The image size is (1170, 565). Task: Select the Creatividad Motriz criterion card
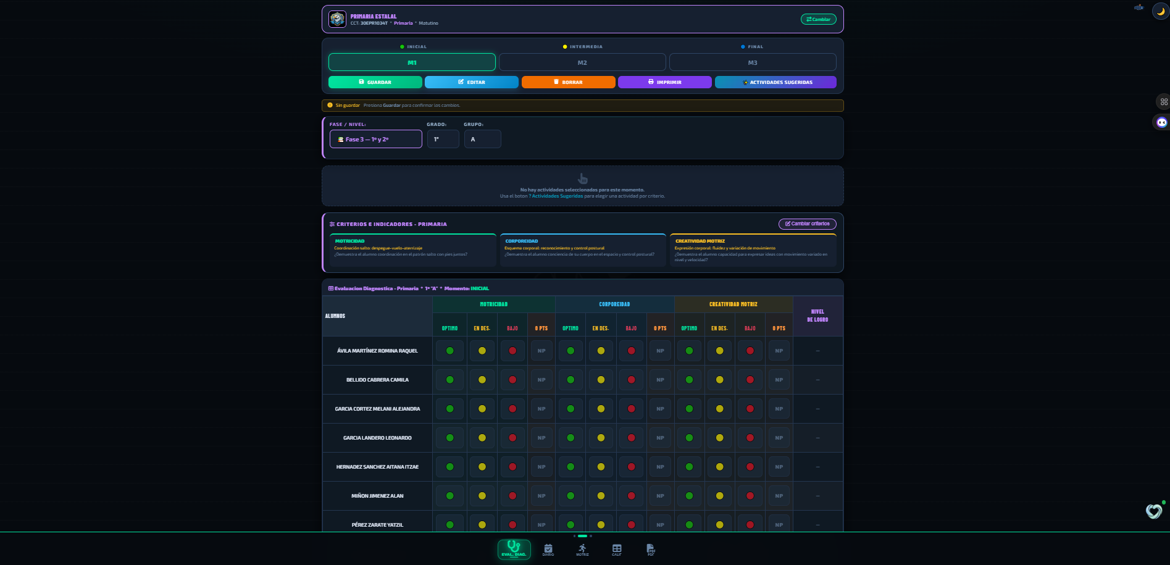(x=753, y=250)
